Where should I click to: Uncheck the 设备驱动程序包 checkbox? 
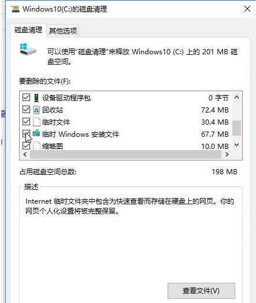(x=26, y=98)
